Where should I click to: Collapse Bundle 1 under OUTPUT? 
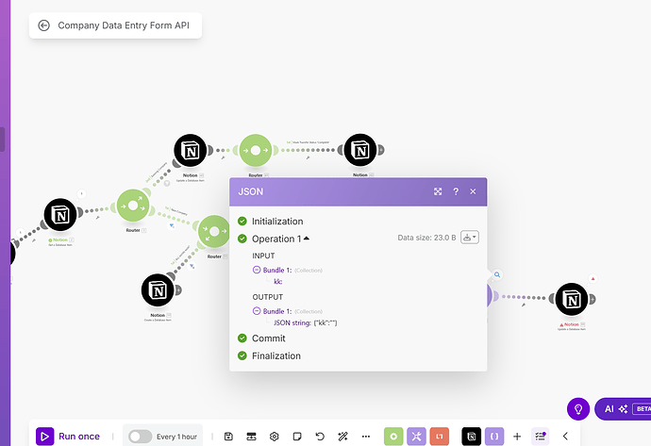pyautogui.click(x=257, y=311)
